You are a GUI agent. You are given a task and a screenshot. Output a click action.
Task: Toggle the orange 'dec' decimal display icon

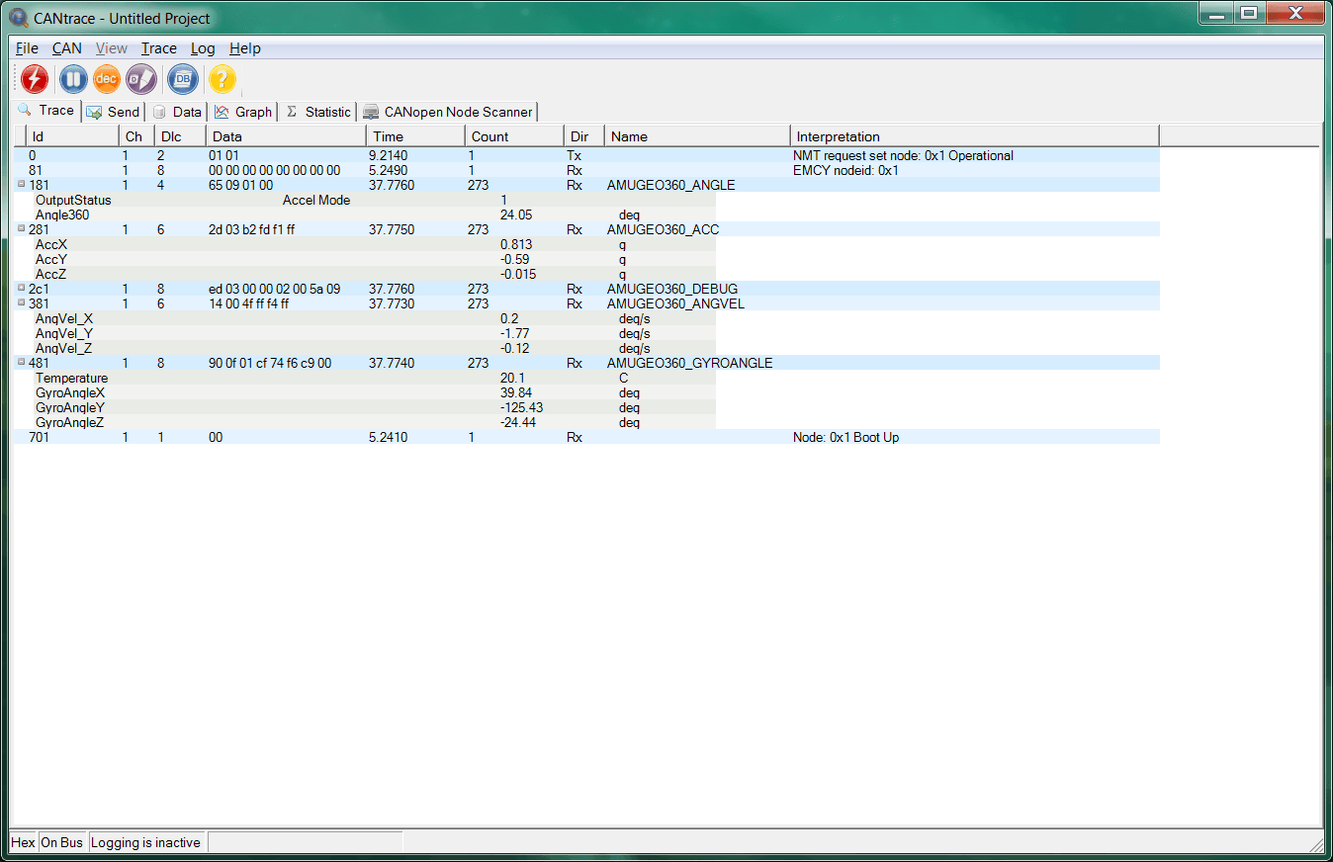point(107,79)
